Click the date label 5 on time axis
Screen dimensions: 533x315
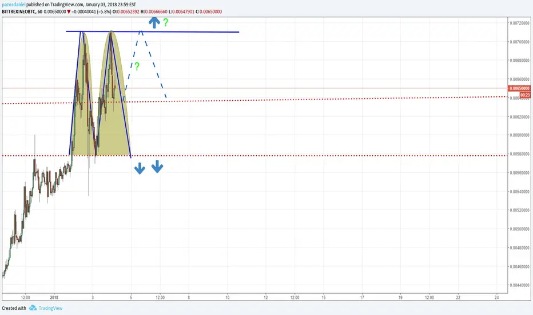tap(131, 297)
